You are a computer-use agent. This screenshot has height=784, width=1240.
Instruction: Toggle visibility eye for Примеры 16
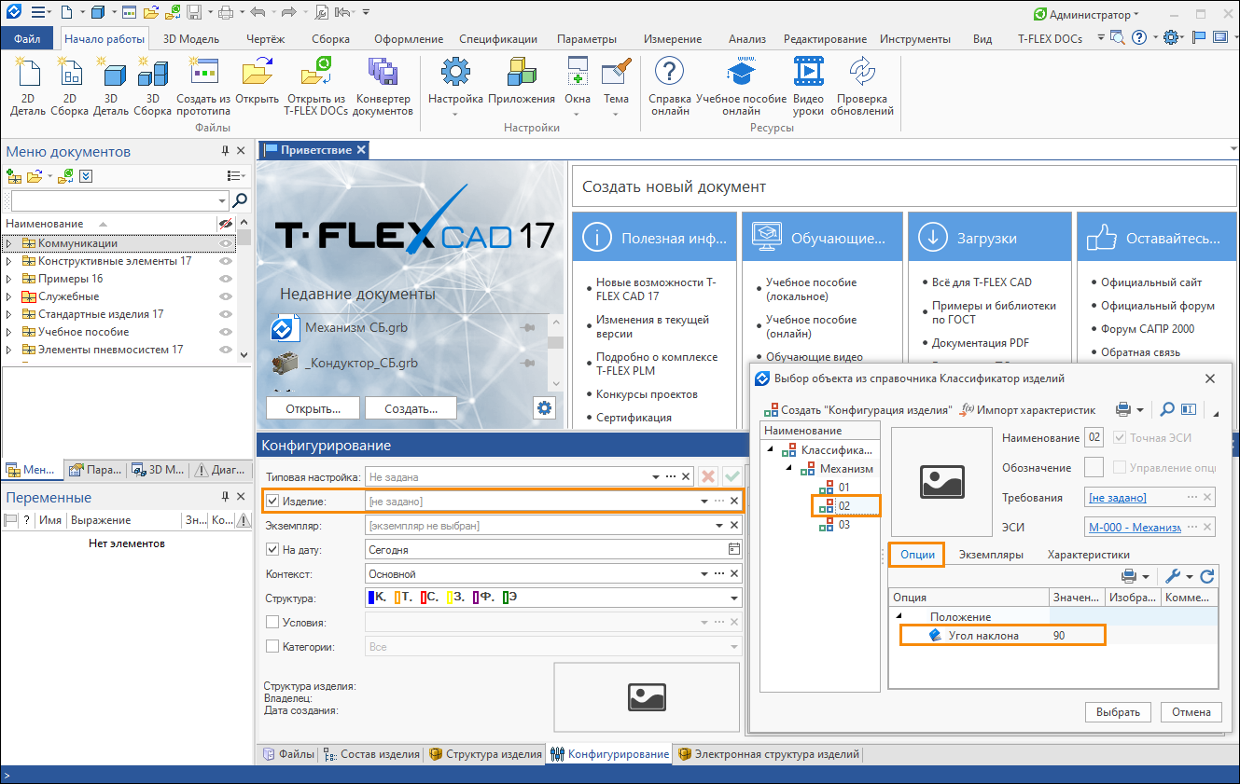click(x=225, y=279)
